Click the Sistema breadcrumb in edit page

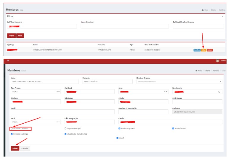coord(207,71)
